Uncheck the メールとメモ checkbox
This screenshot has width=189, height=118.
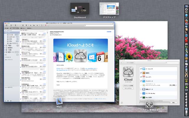coord(141,69)
